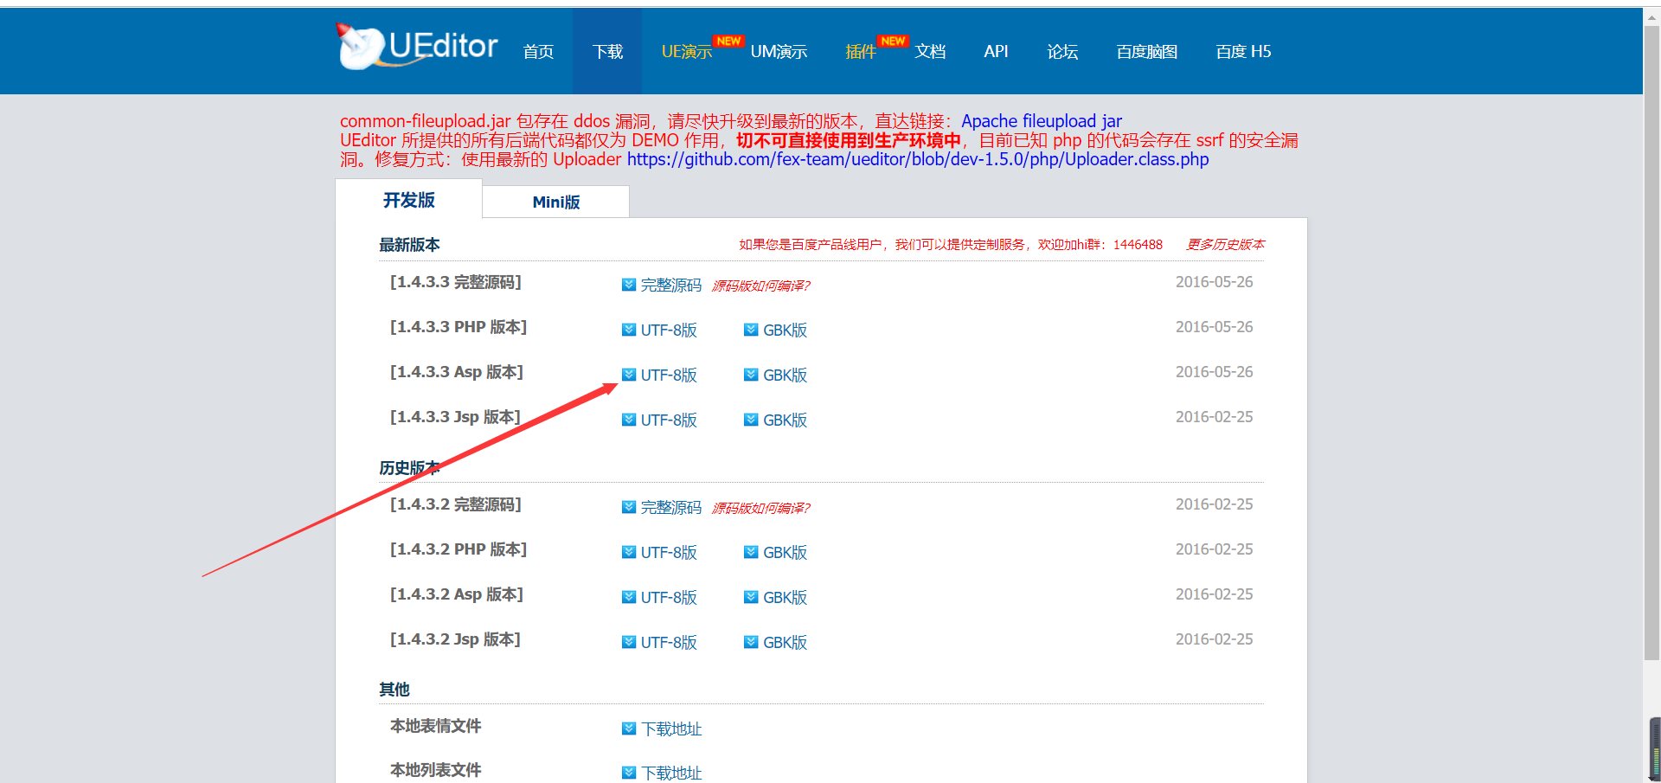Open the API menu item
This screenshot has width=1661, height=783.
click(x=996, y=52)
